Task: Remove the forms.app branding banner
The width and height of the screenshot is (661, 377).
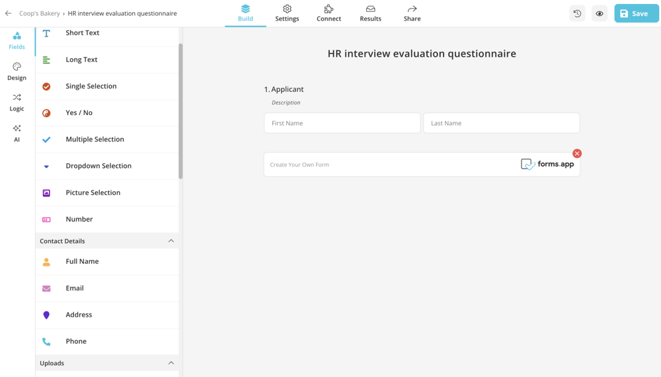Action: click(577, 153)
